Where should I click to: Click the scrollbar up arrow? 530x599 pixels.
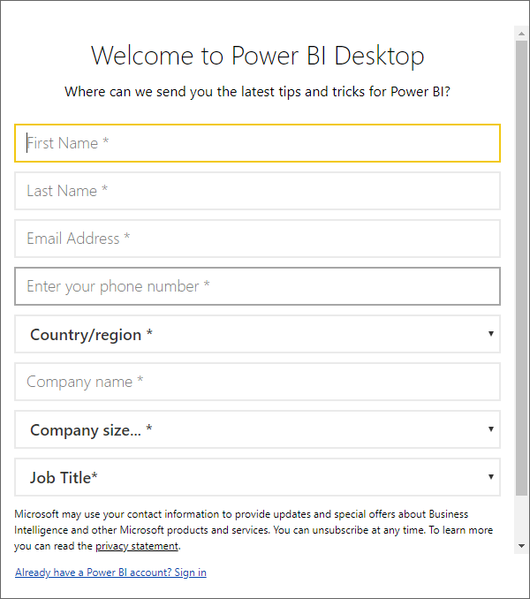[521, 34]
